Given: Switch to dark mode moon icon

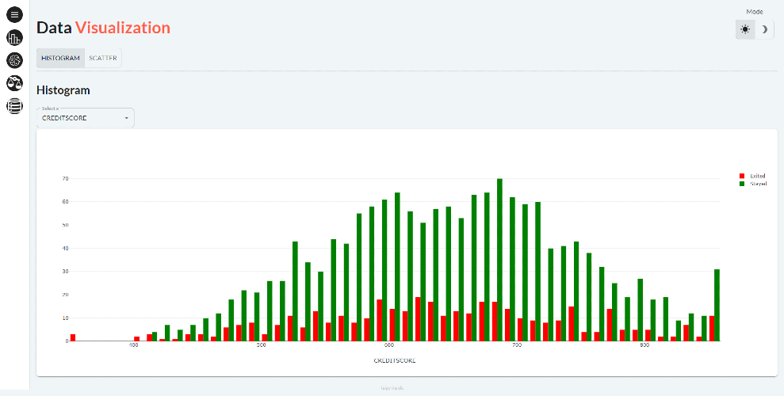Looking at the screenshot, I should 764,29.
